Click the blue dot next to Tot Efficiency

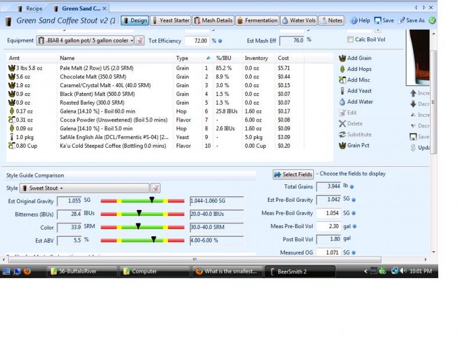point(220,41)
